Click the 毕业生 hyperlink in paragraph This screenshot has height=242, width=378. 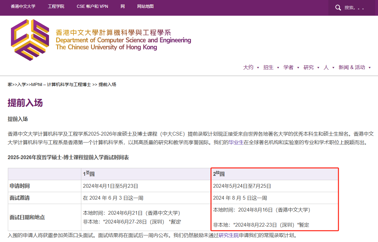click(236, 143)
